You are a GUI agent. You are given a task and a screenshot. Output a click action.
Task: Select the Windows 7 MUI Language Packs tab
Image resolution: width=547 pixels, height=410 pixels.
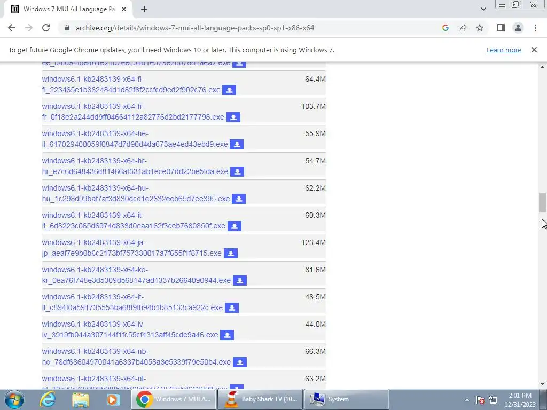click(68, 10)
